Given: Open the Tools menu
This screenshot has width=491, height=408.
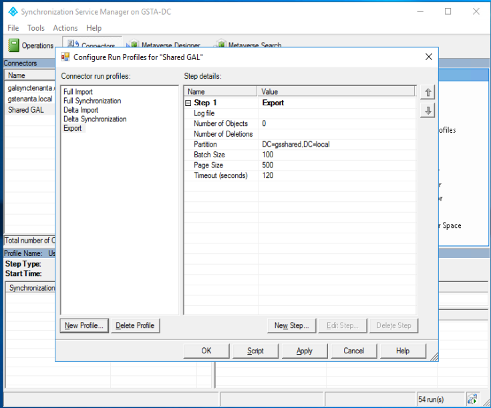Looking at the screenshot, I should pos(36,28).
